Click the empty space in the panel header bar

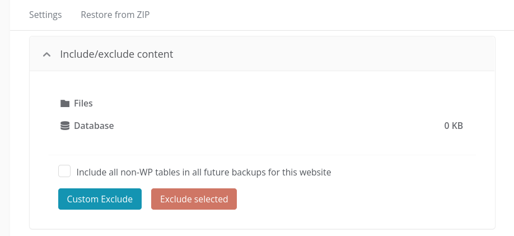coord(328,54)
